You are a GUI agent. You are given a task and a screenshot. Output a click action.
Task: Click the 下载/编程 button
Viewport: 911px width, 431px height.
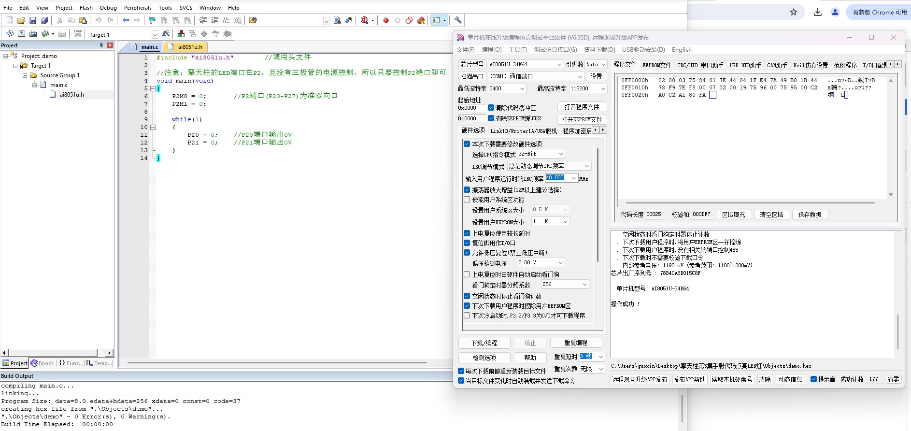click(x=484, y=343)
